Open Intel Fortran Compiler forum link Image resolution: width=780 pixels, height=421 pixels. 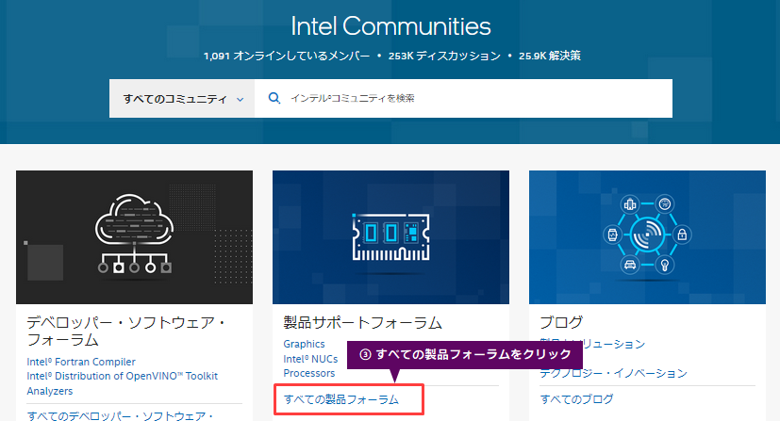click(x=81, y=362)
